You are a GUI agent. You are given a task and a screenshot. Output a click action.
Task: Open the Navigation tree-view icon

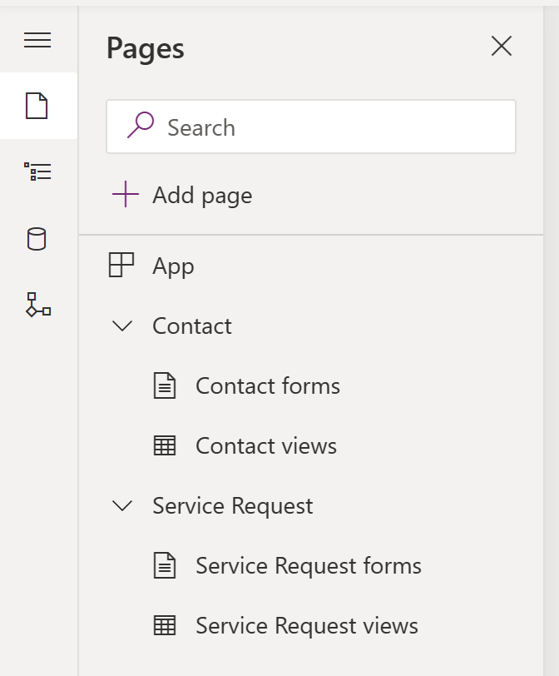pyautogui.click(x=37, y=171)
